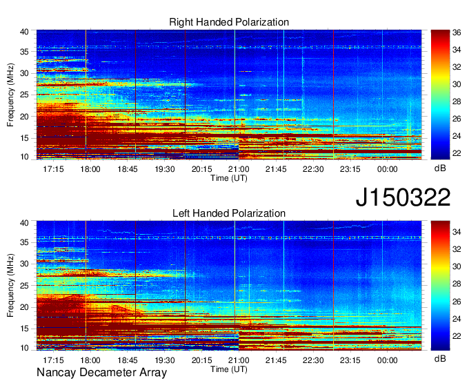
Task: Click the 19:30 tick under Right Handed plot
Action: coord(165,169)
